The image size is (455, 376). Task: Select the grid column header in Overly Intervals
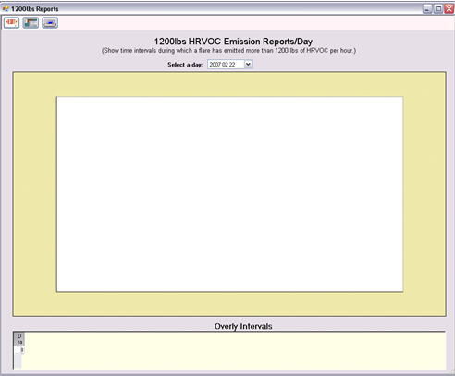coord(19,339)
